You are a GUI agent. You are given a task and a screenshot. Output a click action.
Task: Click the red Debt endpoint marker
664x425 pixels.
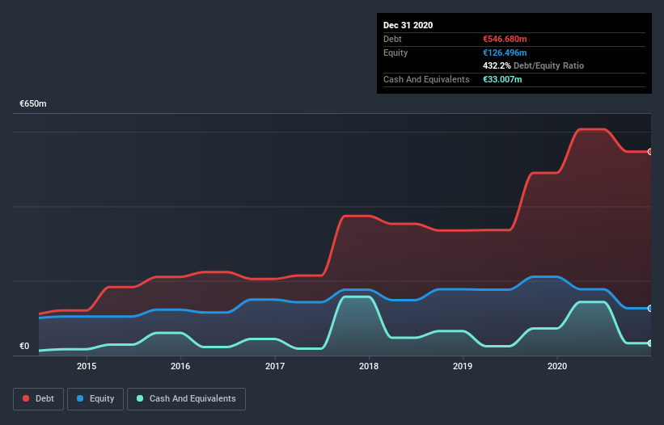(x=650, y=151)
